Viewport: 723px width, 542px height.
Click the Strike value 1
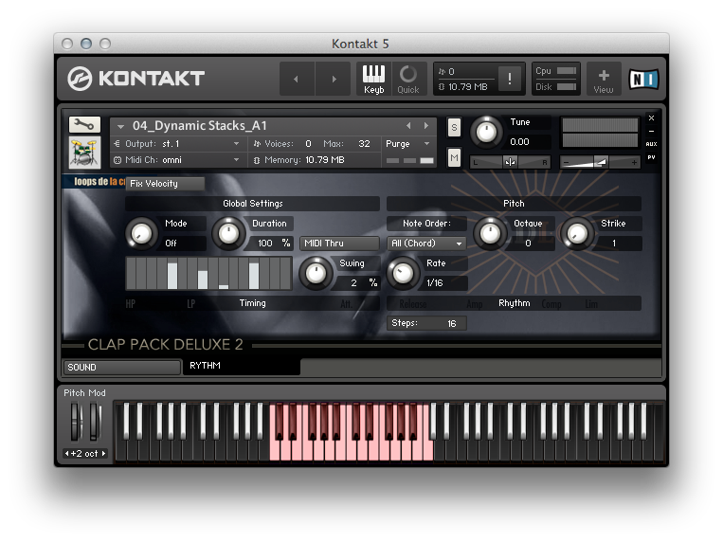click(614, 244)
